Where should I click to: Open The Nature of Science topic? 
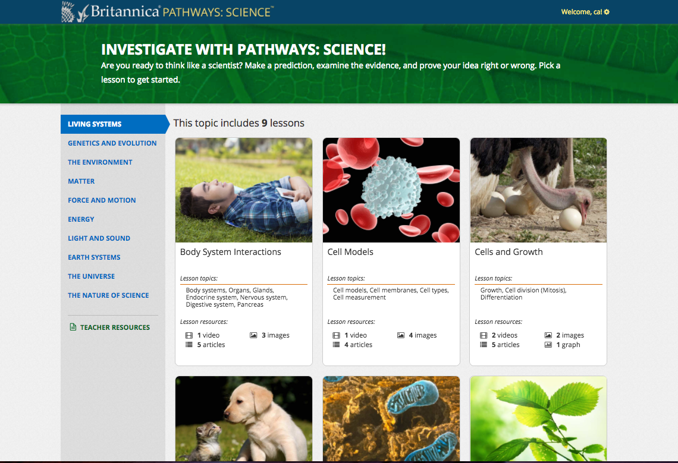pos(108,295)
